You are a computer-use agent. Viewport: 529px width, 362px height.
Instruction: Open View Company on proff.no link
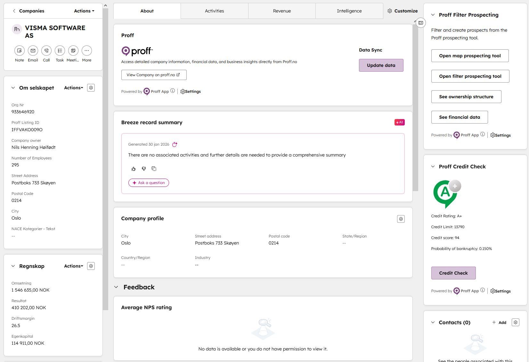(x=154, y=75)
